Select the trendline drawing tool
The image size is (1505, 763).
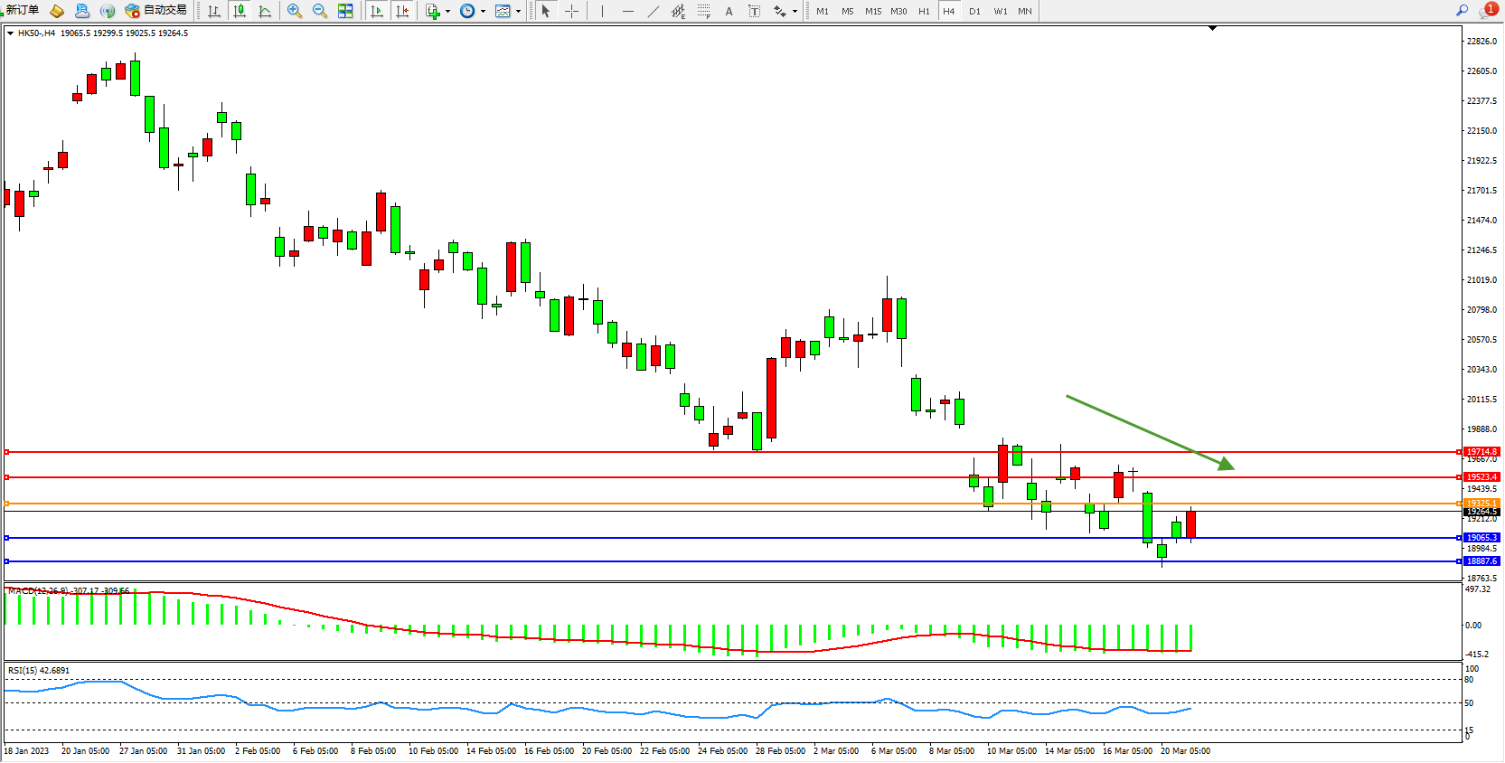click(x=654, y=12)
